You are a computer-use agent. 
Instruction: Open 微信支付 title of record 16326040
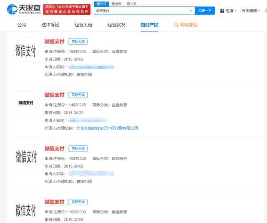click(54, 42)
